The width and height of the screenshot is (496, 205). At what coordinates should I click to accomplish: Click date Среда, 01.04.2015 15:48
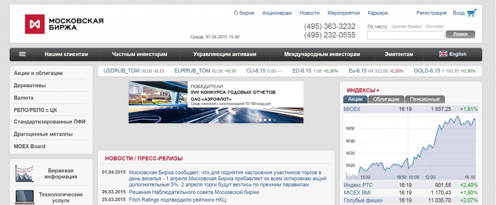click(x=215, y=37)
